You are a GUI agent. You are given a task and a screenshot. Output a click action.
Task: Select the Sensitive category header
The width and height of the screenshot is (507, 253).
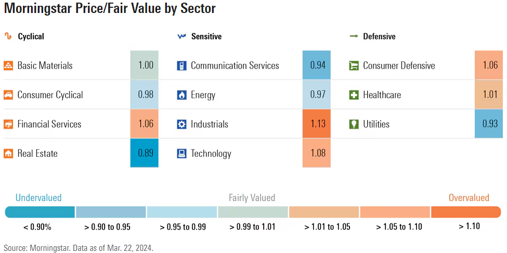point(206,36)
